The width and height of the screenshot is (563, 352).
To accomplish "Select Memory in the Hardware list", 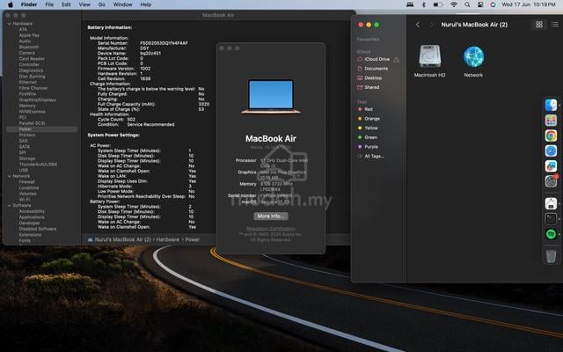I will click(27, 106).
